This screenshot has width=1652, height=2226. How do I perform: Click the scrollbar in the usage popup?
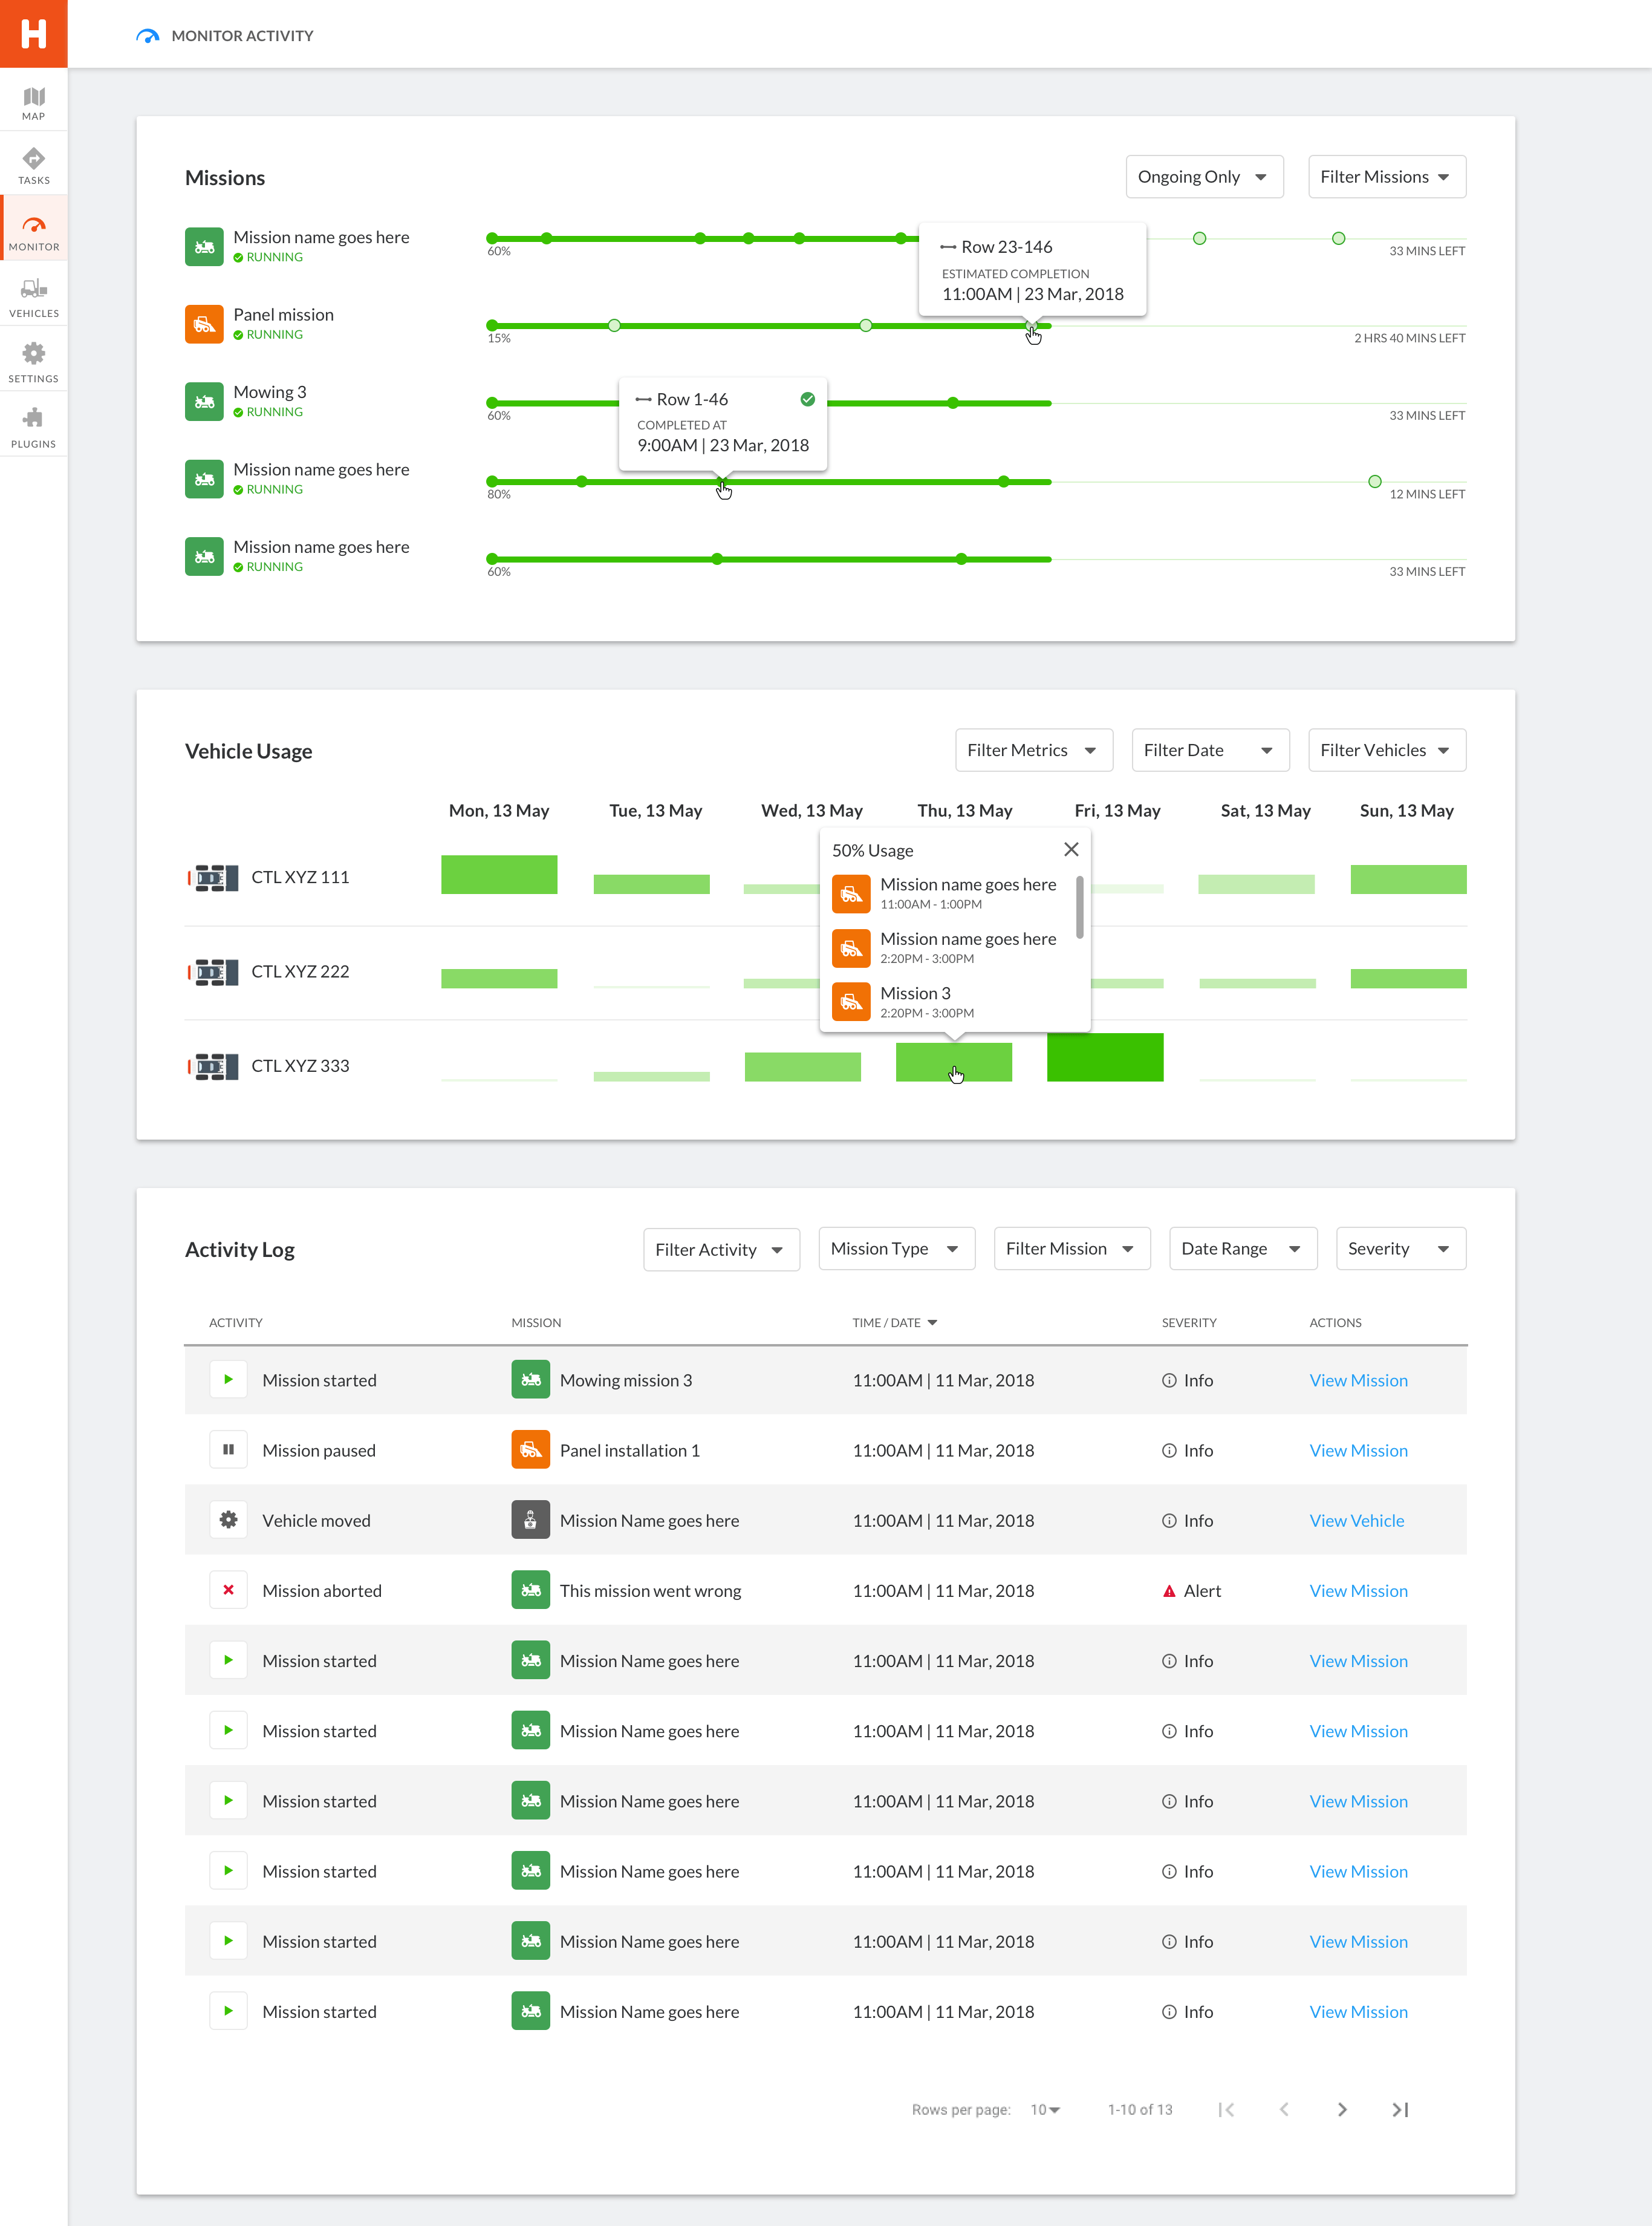[1079, 907]
